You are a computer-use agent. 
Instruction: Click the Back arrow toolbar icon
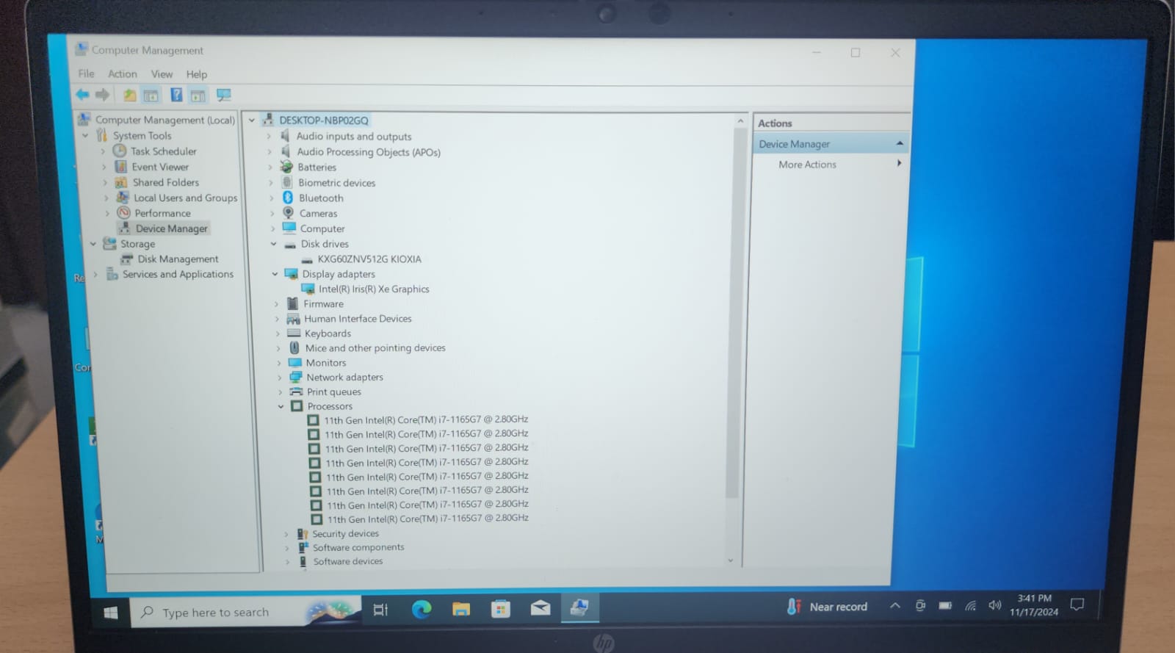[82, 94]
